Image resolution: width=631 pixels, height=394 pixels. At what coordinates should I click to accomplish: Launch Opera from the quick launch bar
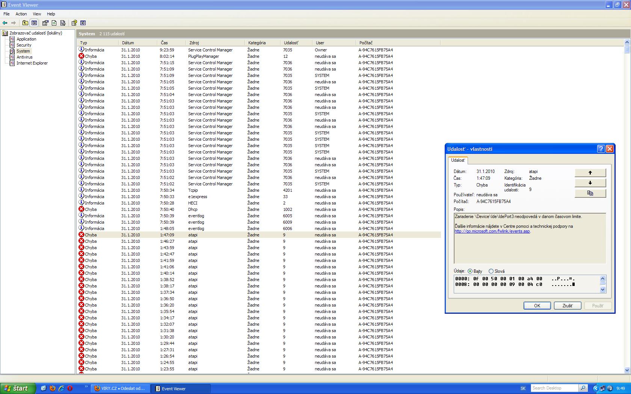click(x=70, y=388)
